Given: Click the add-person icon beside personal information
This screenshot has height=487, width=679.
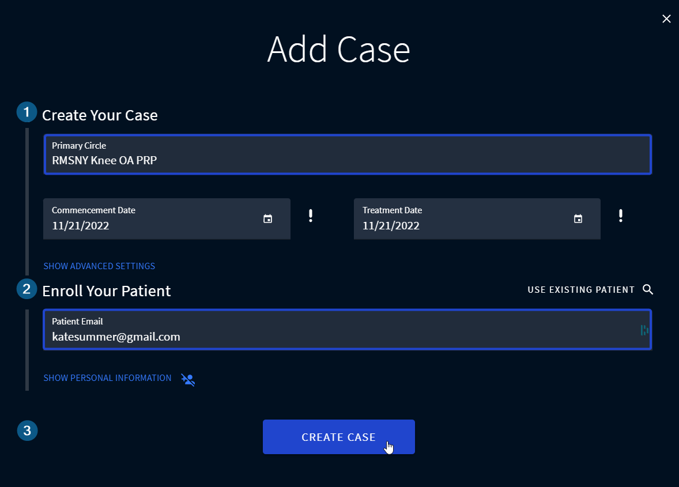Looking at the screenshot, I should 188,379.
